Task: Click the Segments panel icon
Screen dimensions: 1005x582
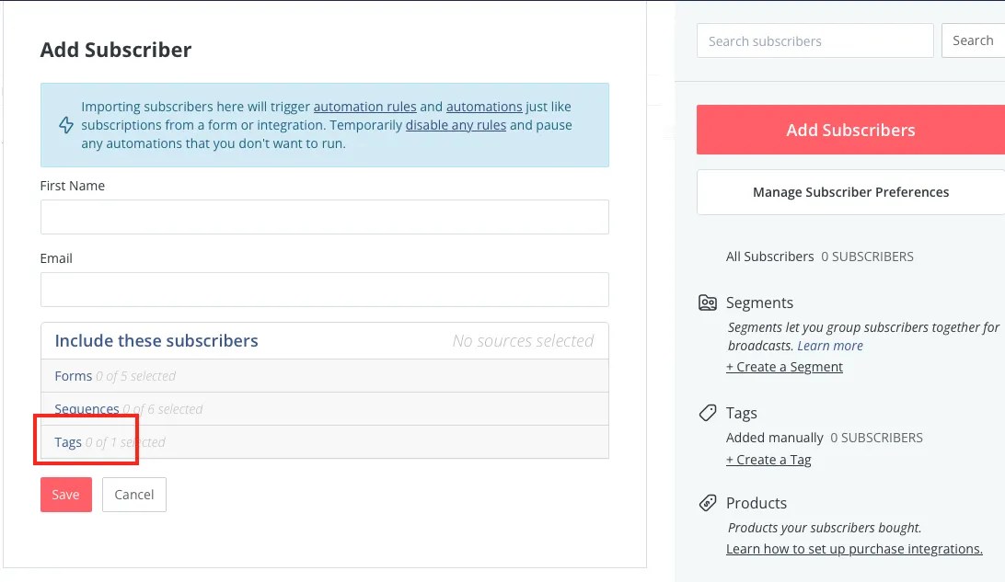Action: pos(707,302)
